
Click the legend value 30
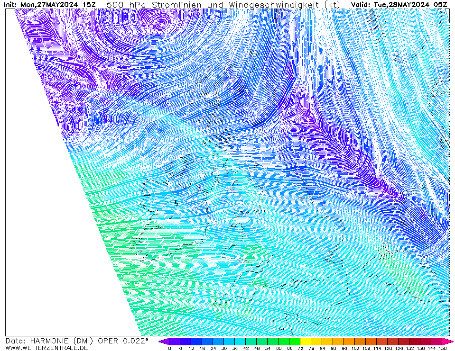(x=224, y=348)
